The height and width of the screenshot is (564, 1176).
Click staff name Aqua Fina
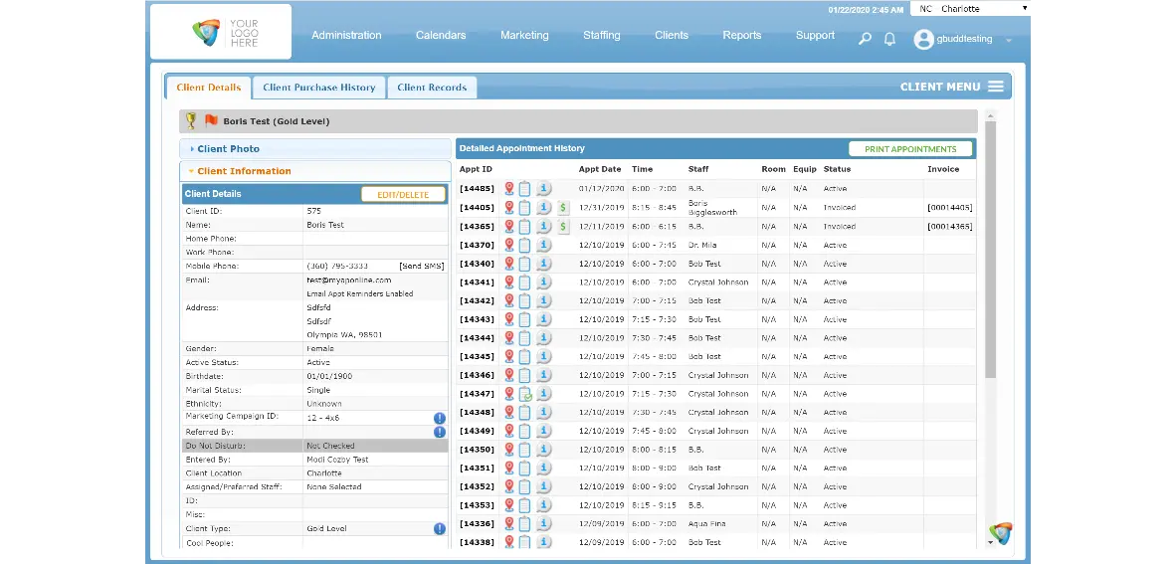(x=706, y=523)
